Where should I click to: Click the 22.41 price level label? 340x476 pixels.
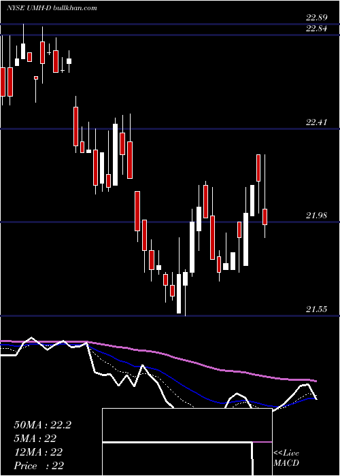(317, 122)
